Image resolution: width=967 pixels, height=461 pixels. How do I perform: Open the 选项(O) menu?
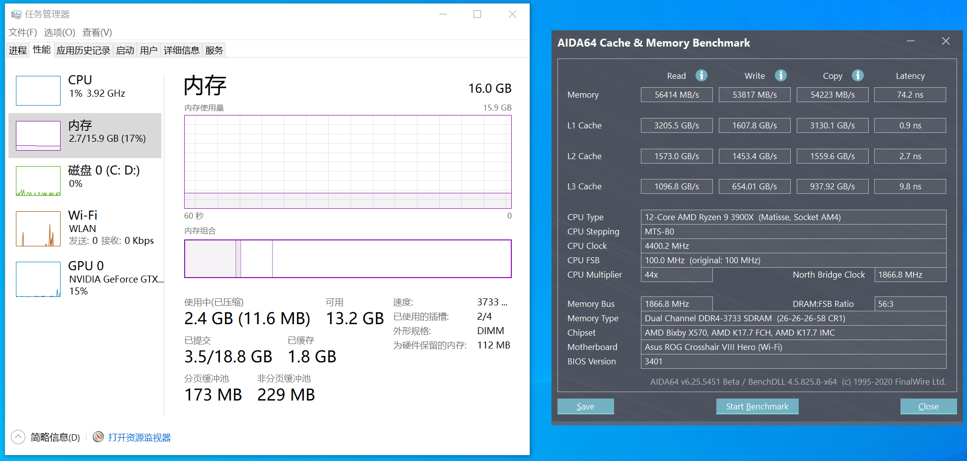[x=60, y=32]
